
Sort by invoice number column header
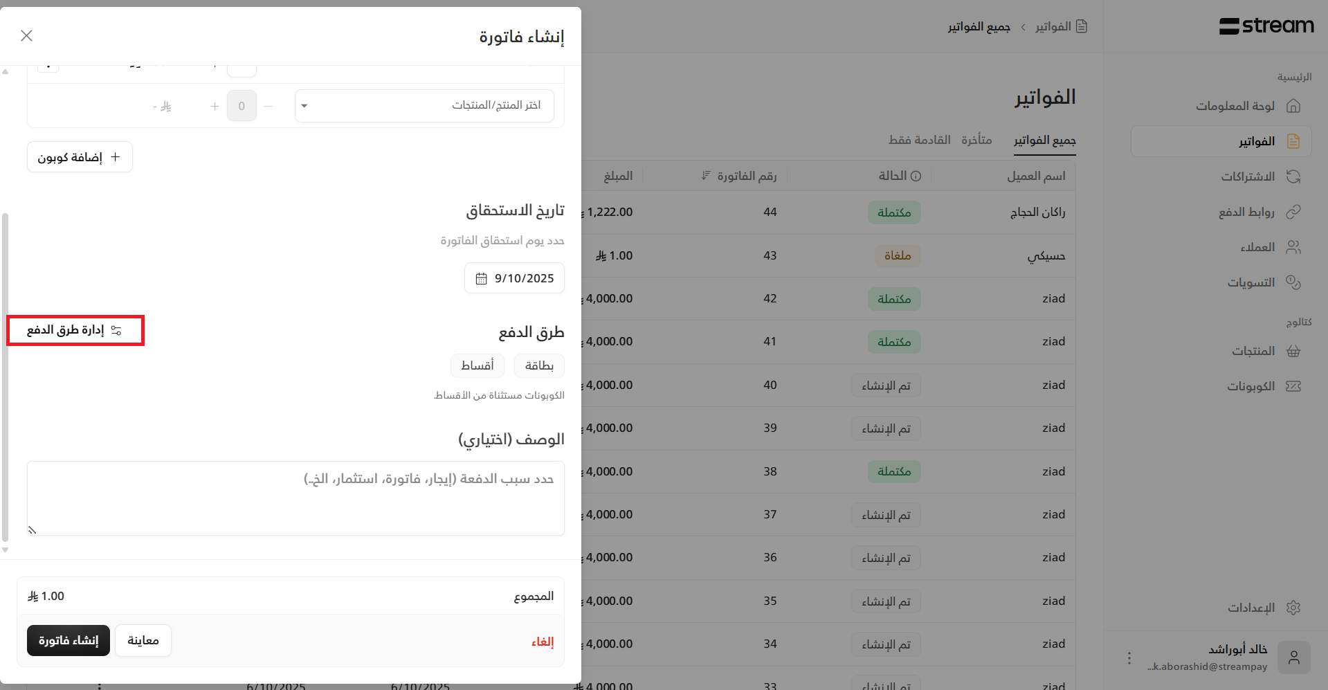point(739,176)
